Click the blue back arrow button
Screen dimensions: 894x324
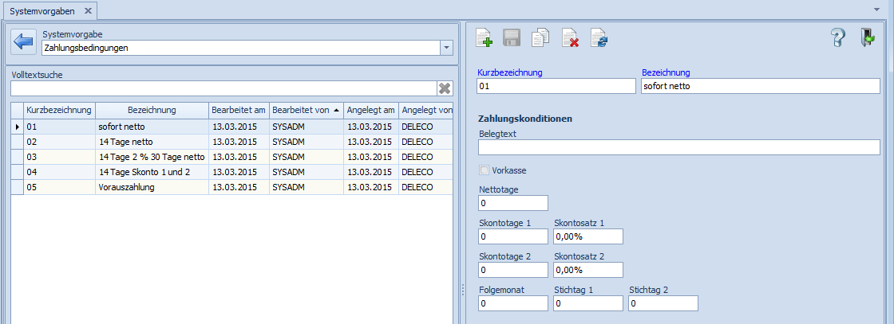(24, 41)
